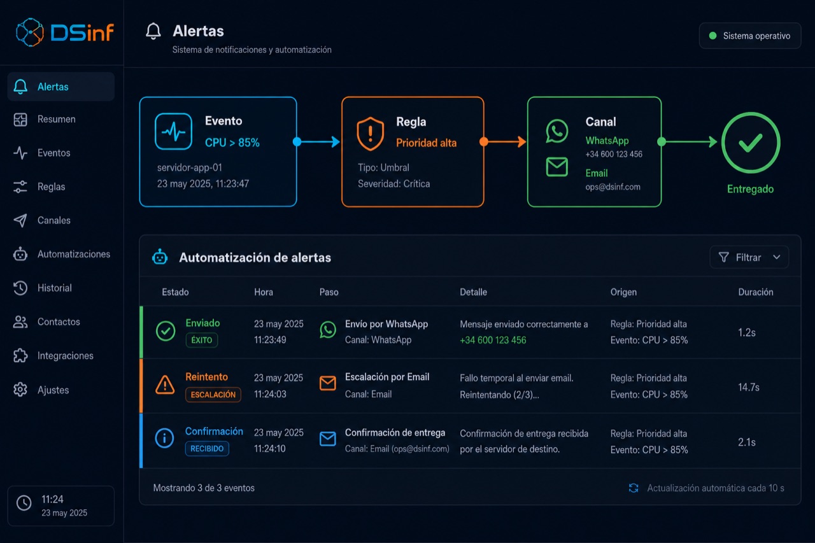Click the green +34 600 123 456 link in Detalle
This screenshot has height=543, width=815.
[x=493, y=340]
